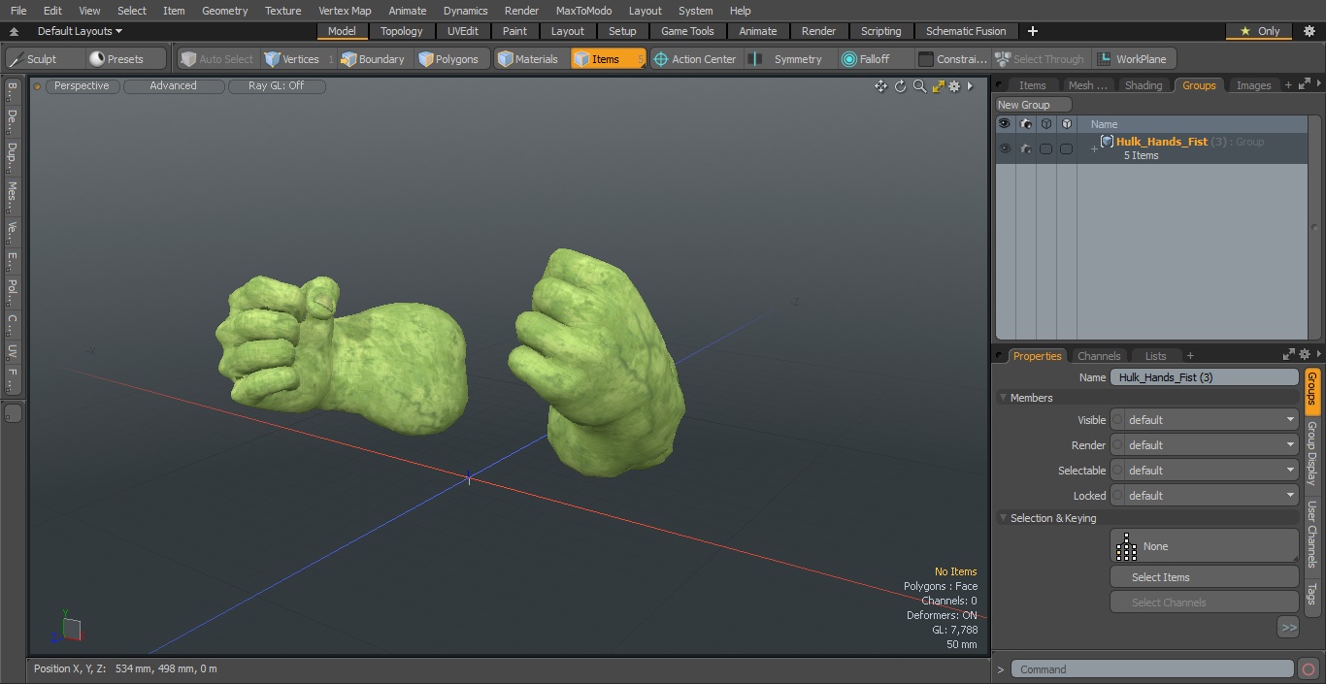This screenshot has height=684, width=1326.
Task: Click the Command input field
Action: pyautogui.click(x=1152, y=669)
